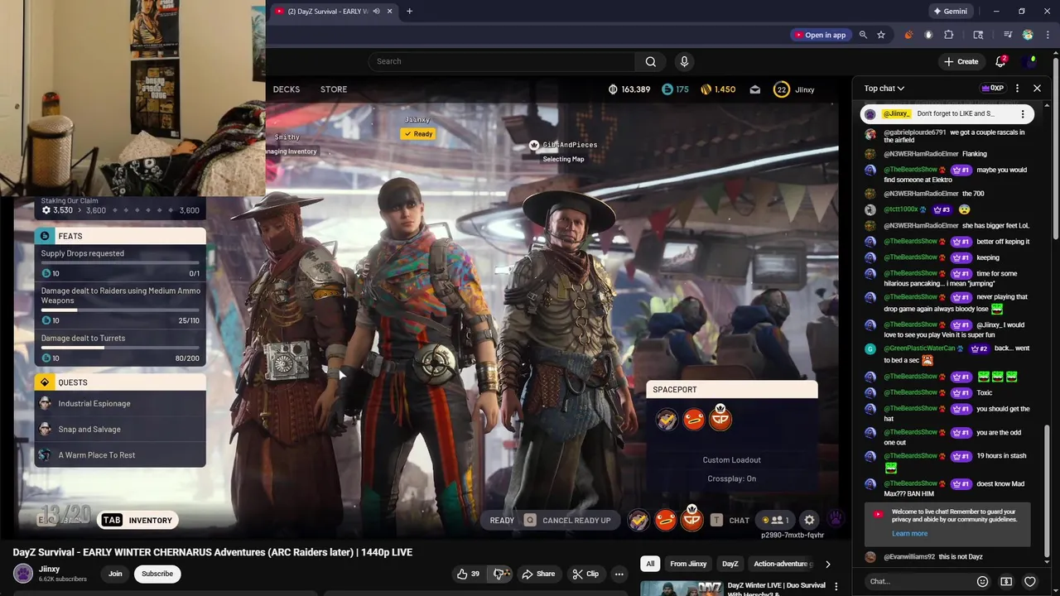The height and width of the screenshot is (596, 1060).
Task: Select the Snap and Salvage quest
Action: (x=120, y=430)
